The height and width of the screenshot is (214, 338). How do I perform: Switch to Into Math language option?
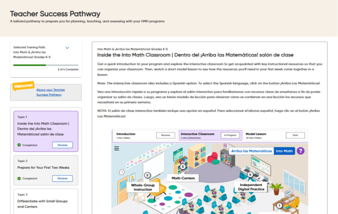click(x=284, y=151)
